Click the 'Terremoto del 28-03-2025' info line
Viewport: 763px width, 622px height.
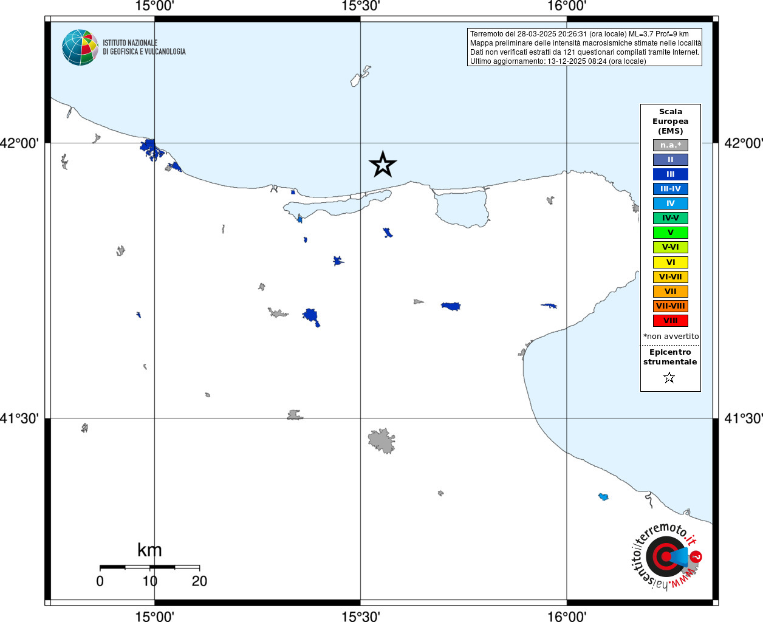click(580, 34)
